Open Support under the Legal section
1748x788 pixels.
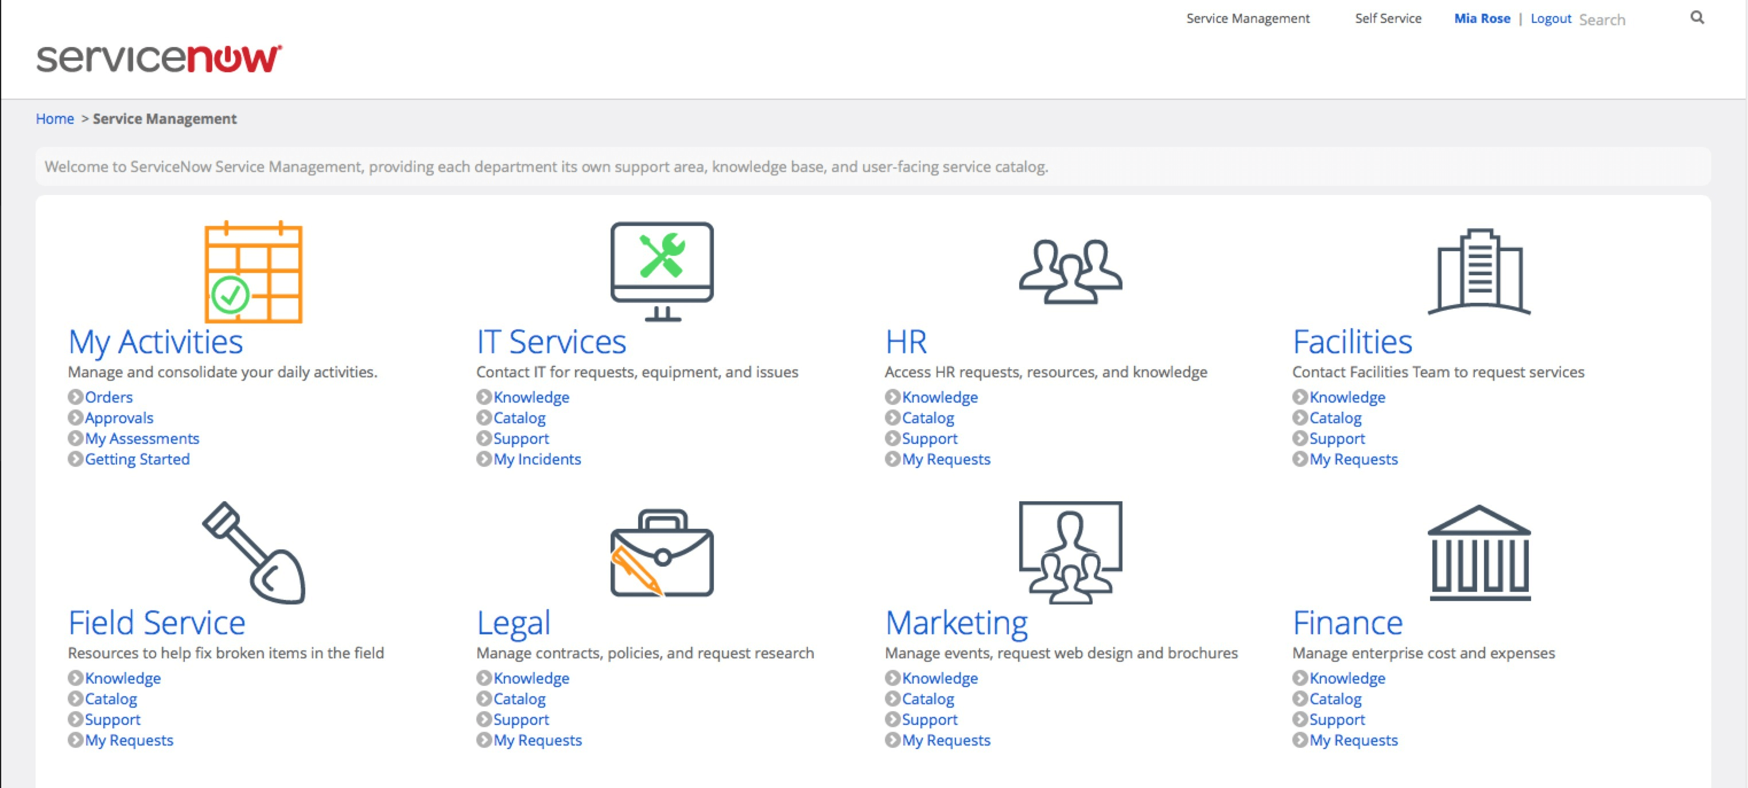tap(520, 720)
